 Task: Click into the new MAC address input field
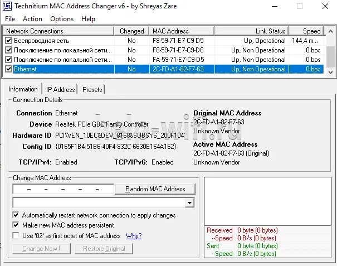63,189
